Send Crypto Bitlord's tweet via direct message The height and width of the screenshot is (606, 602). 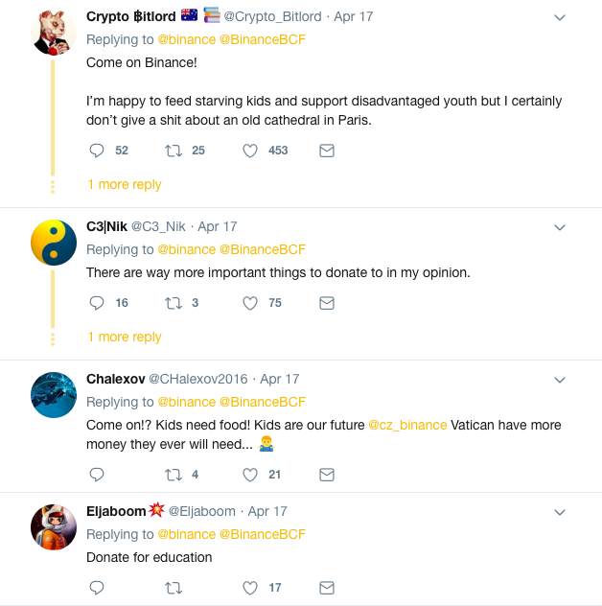point(326,151)
